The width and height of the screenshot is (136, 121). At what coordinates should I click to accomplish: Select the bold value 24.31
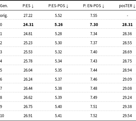(x=28, y=25)
